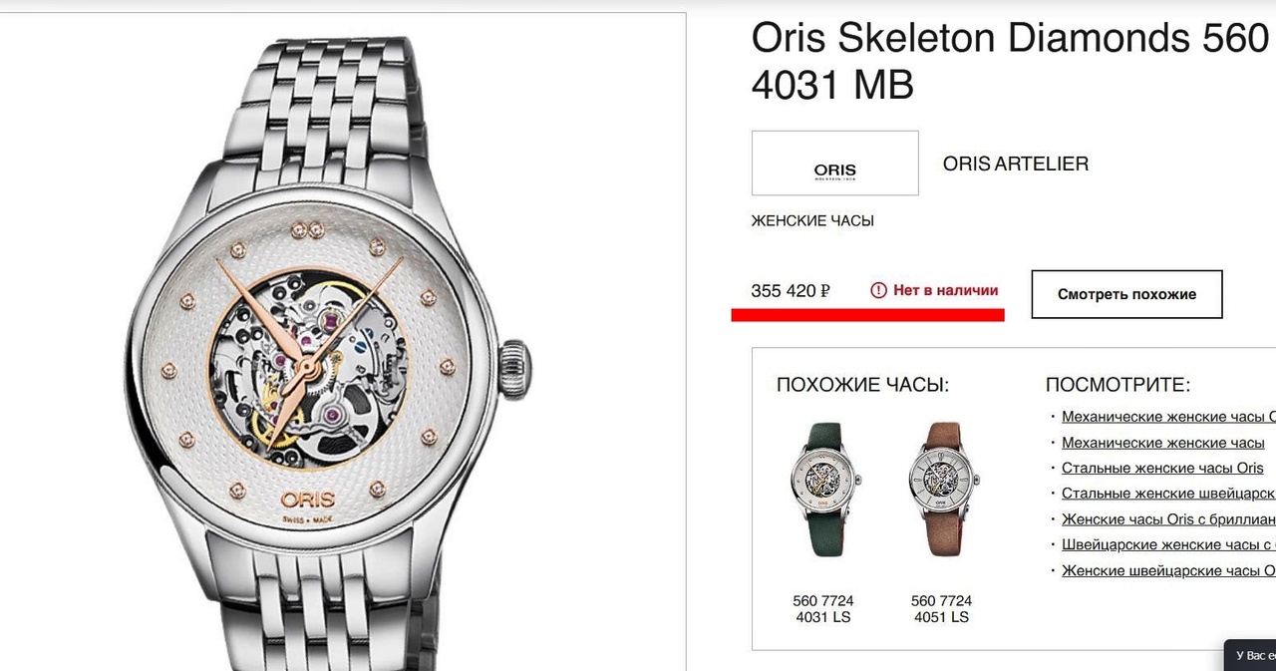This screenshot has height=671, width=1276.
Task: Click the 'Нет в наличии' status text
Action: 945,290
